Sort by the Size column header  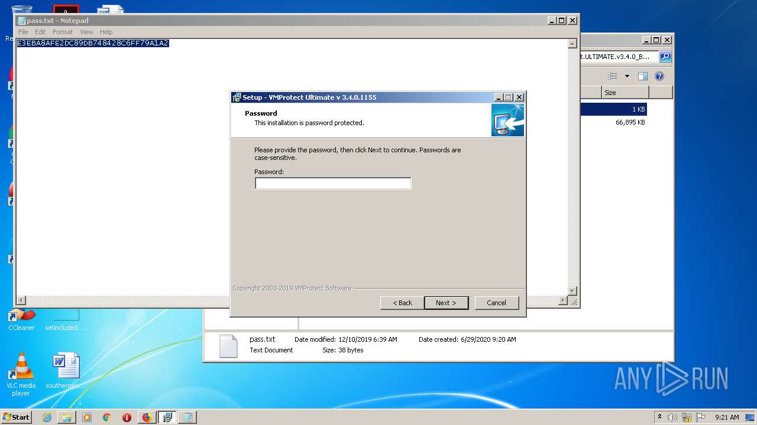[x=625, y=93]
